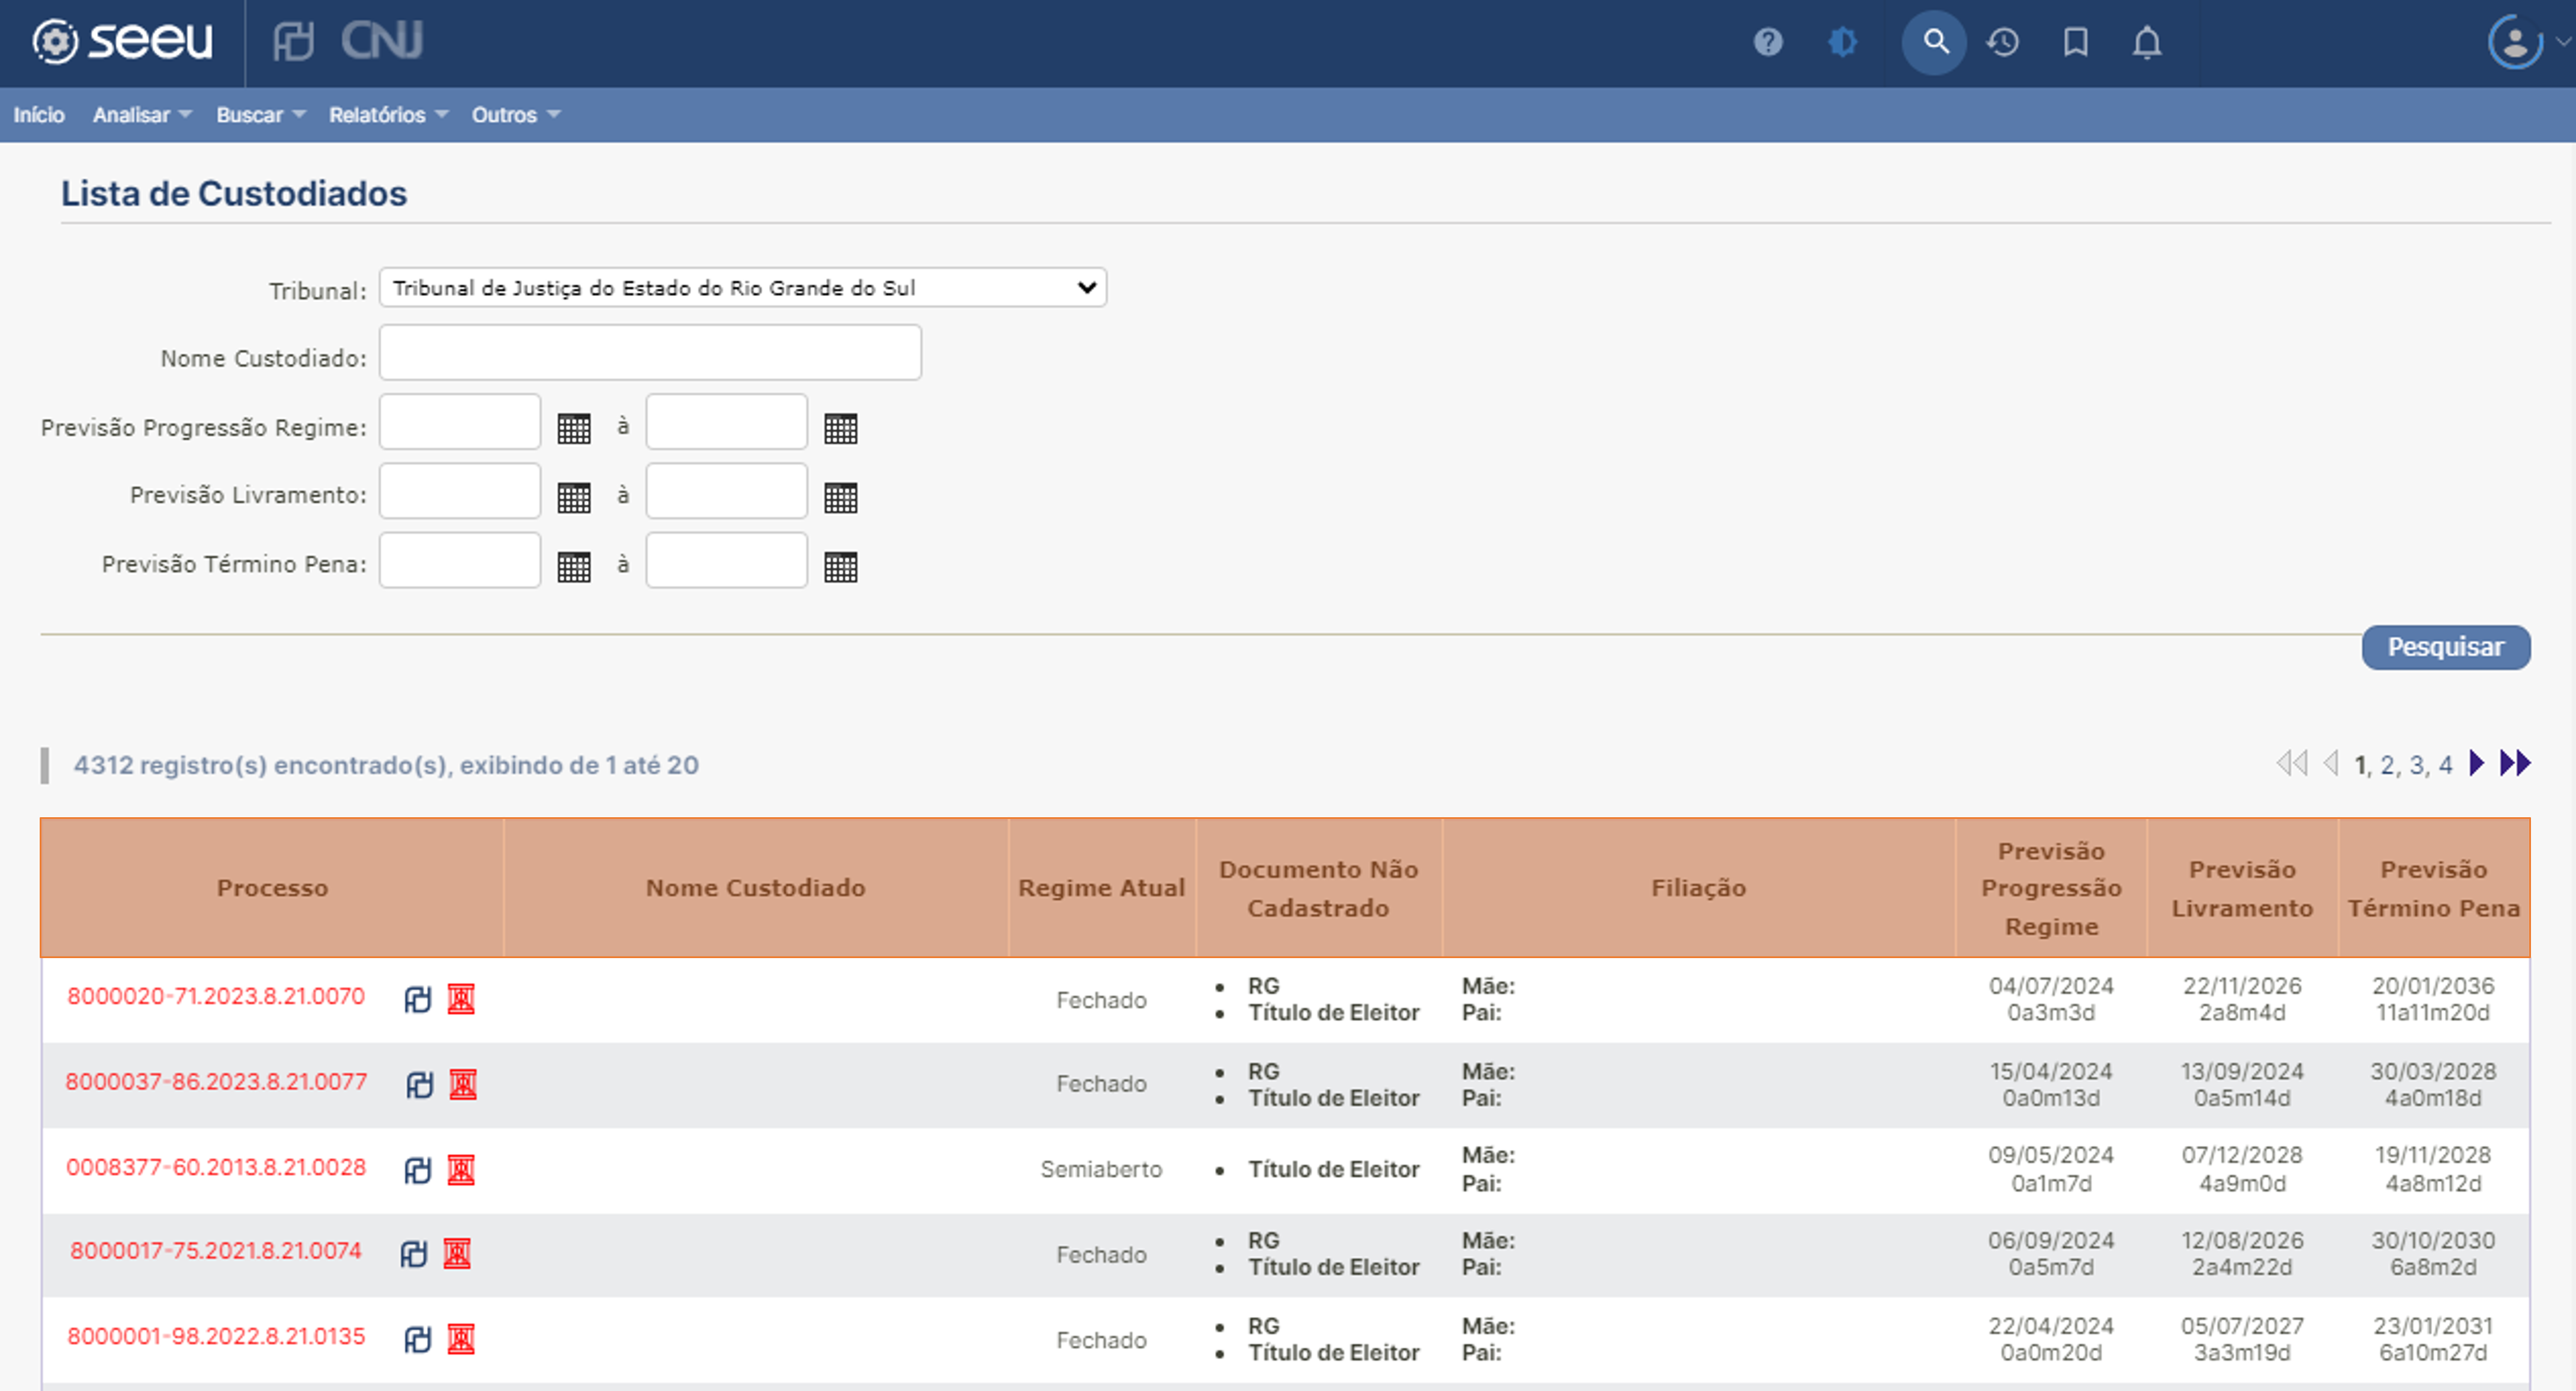Click Previsão Progressão Regime start date field
The height and width of the screenshot is (1391, 2576).
pyautogui.click(x=460, y=422)
